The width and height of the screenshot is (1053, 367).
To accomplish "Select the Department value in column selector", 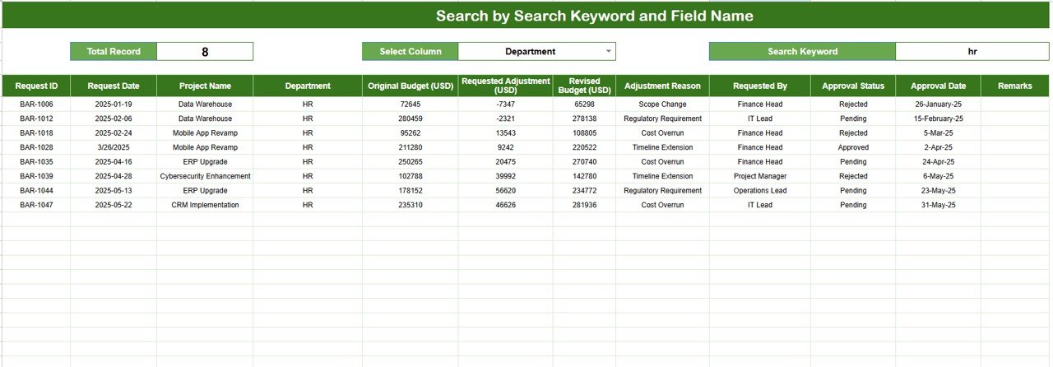I will [530, 51].
